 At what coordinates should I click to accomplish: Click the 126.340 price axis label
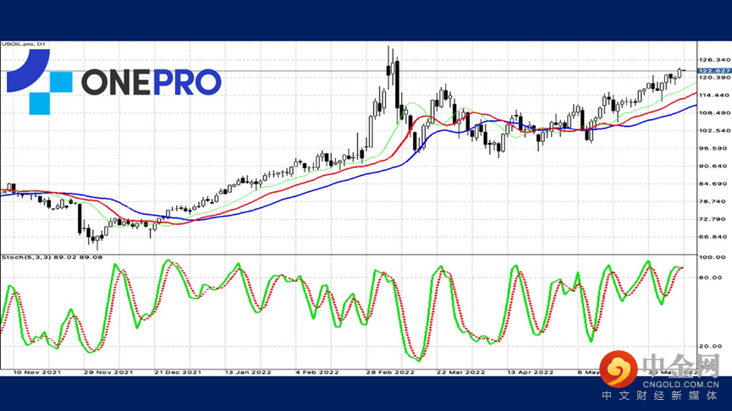(x=714, y=60)
